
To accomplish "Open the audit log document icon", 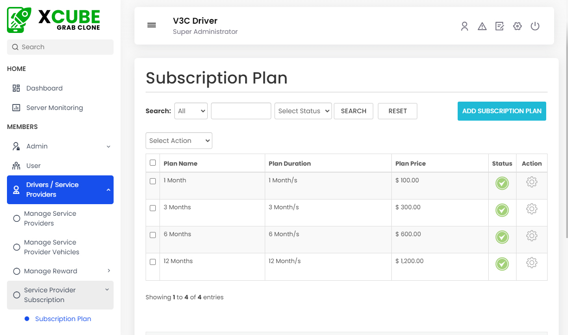I will tap(499, 26).
